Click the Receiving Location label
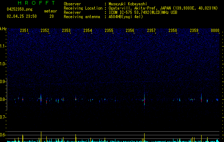The image size is (224, 142). (x=83, y=8)
